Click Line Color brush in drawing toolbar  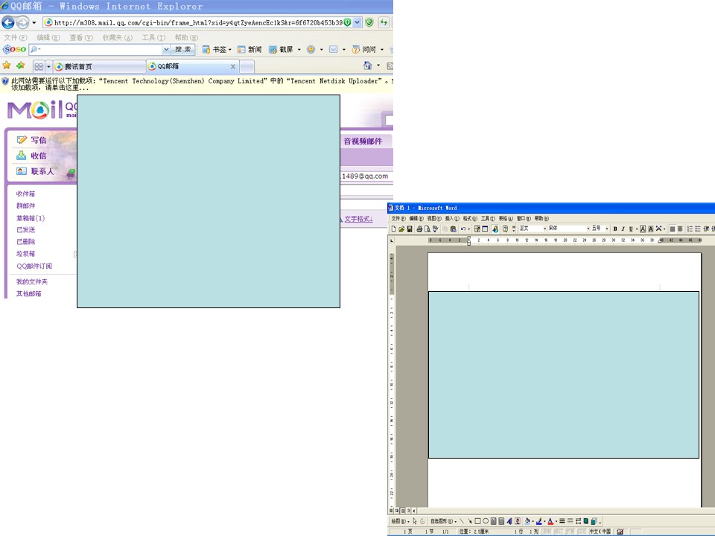click(x=539, y=521)
